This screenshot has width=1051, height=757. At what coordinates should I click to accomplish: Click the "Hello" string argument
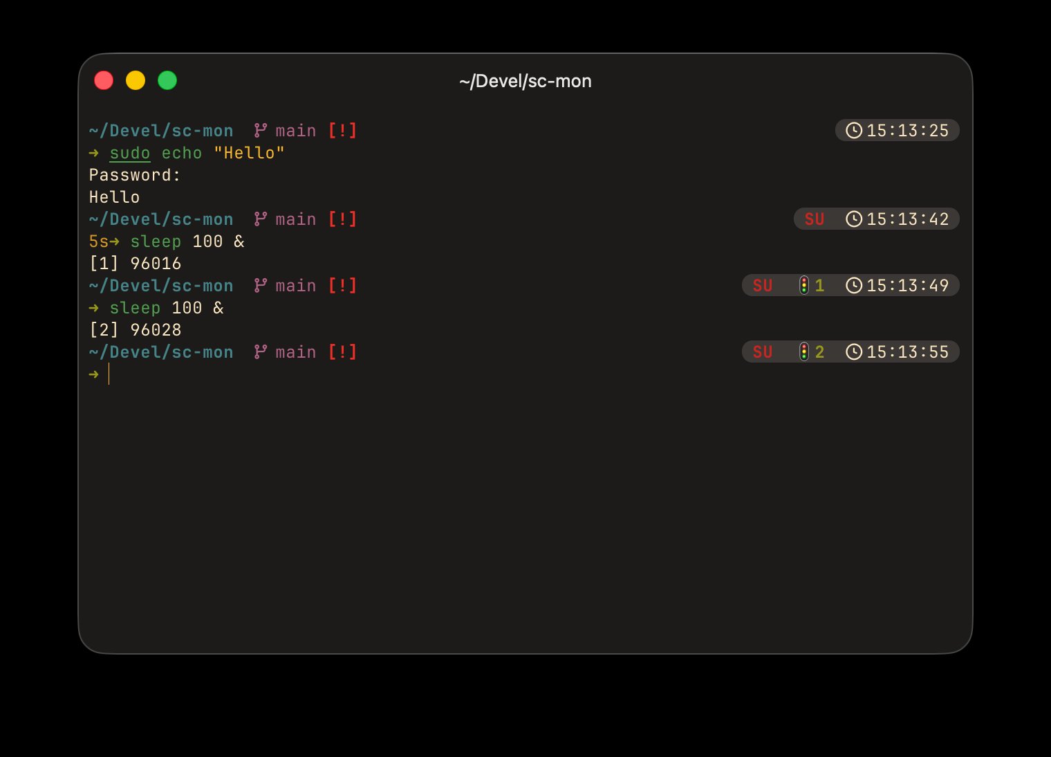249,153
